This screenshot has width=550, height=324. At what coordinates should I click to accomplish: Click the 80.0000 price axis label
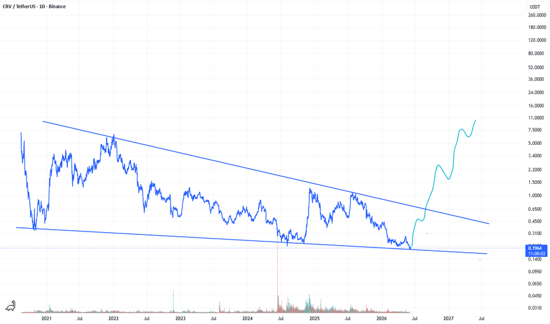tap(537, 54)
